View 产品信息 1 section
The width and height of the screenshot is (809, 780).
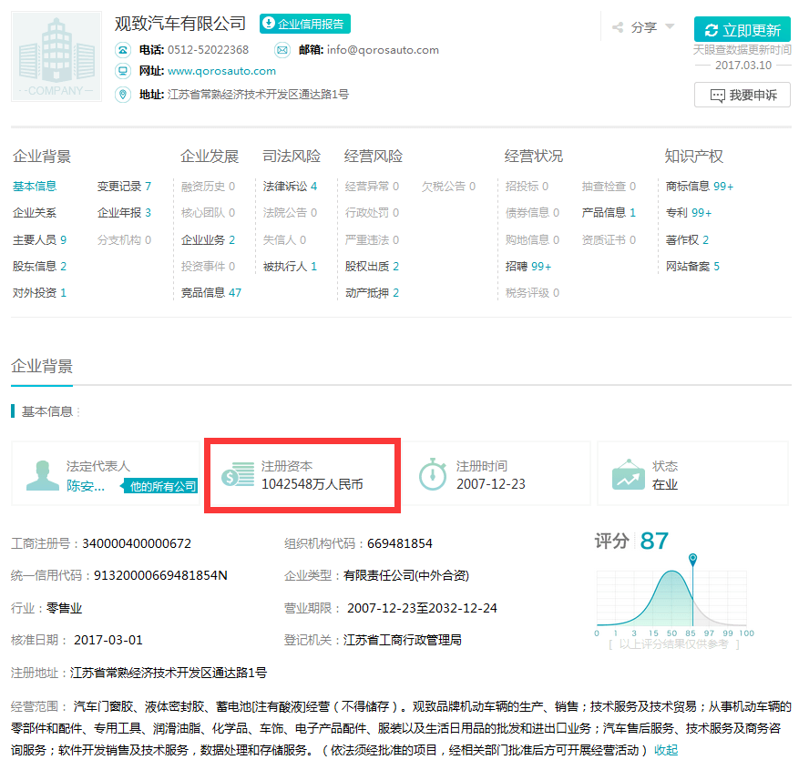pos(609,212)
